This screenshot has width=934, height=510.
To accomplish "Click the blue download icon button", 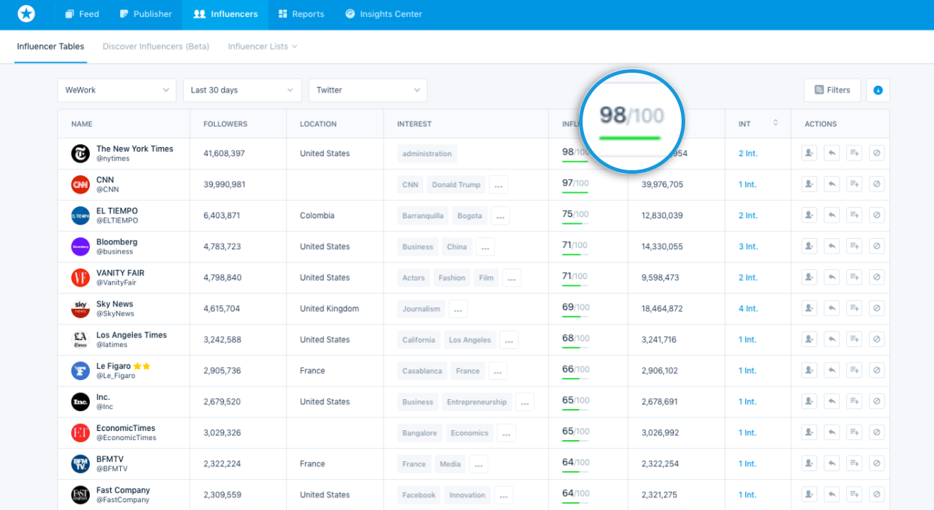I will pyautogui.click(x=878, y=90).
